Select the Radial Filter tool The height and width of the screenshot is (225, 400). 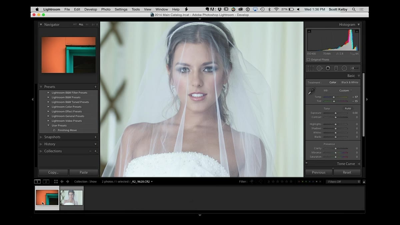coord(344,68)
